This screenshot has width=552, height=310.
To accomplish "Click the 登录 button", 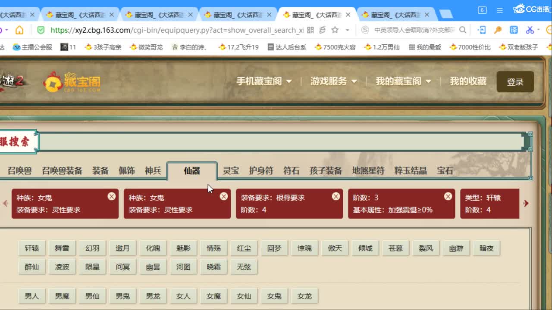I will [x=515, y=82].
